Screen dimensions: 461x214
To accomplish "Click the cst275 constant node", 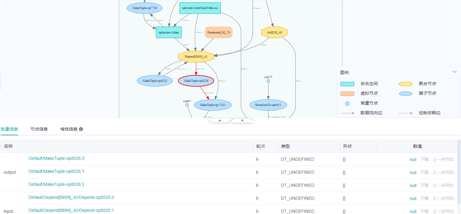I will (x=268, y=81).
